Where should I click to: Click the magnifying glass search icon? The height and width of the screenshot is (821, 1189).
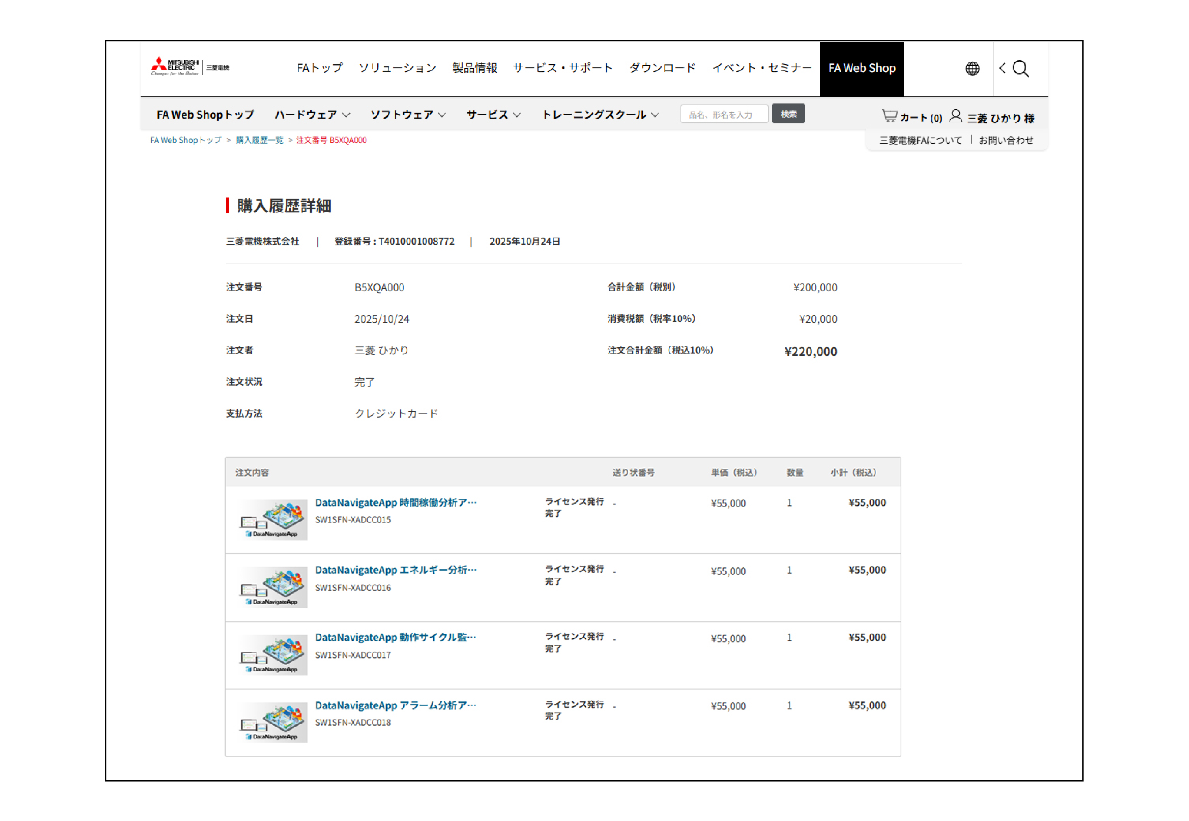pyautogui.click(x=1020, y=68)
